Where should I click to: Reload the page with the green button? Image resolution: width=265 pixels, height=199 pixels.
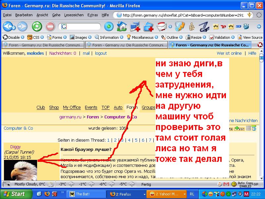[x=37, y=27]
